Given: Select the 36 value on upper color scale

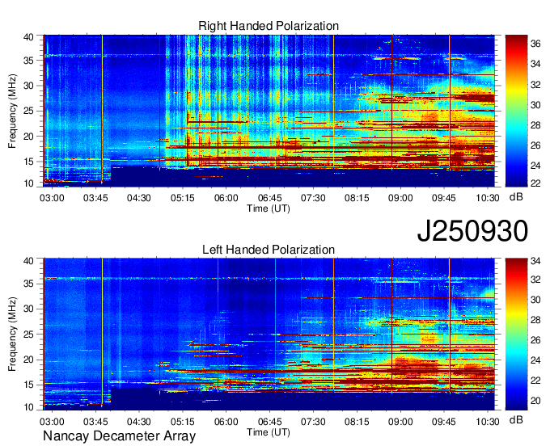Looking at the screenshot, I should point(535,45).
